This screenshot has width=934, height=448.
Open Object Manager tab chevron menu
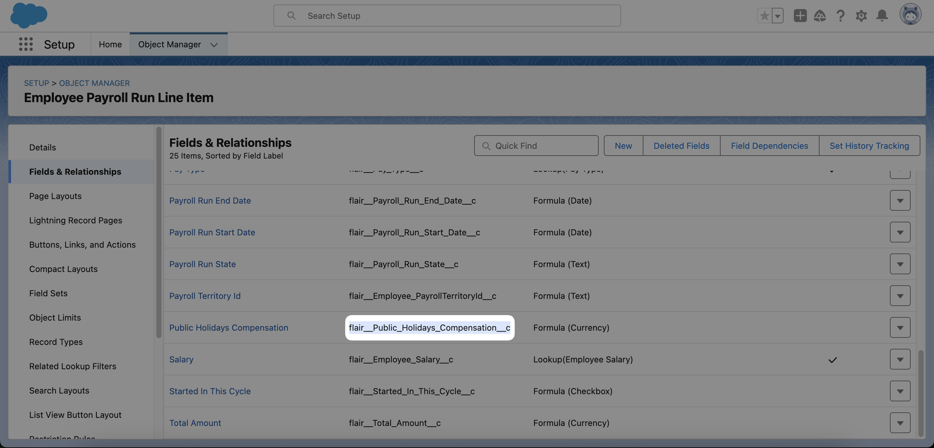point(214,45)
